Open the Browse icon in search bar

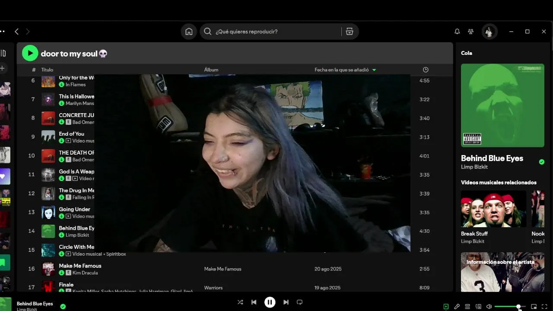pos(350,32)
